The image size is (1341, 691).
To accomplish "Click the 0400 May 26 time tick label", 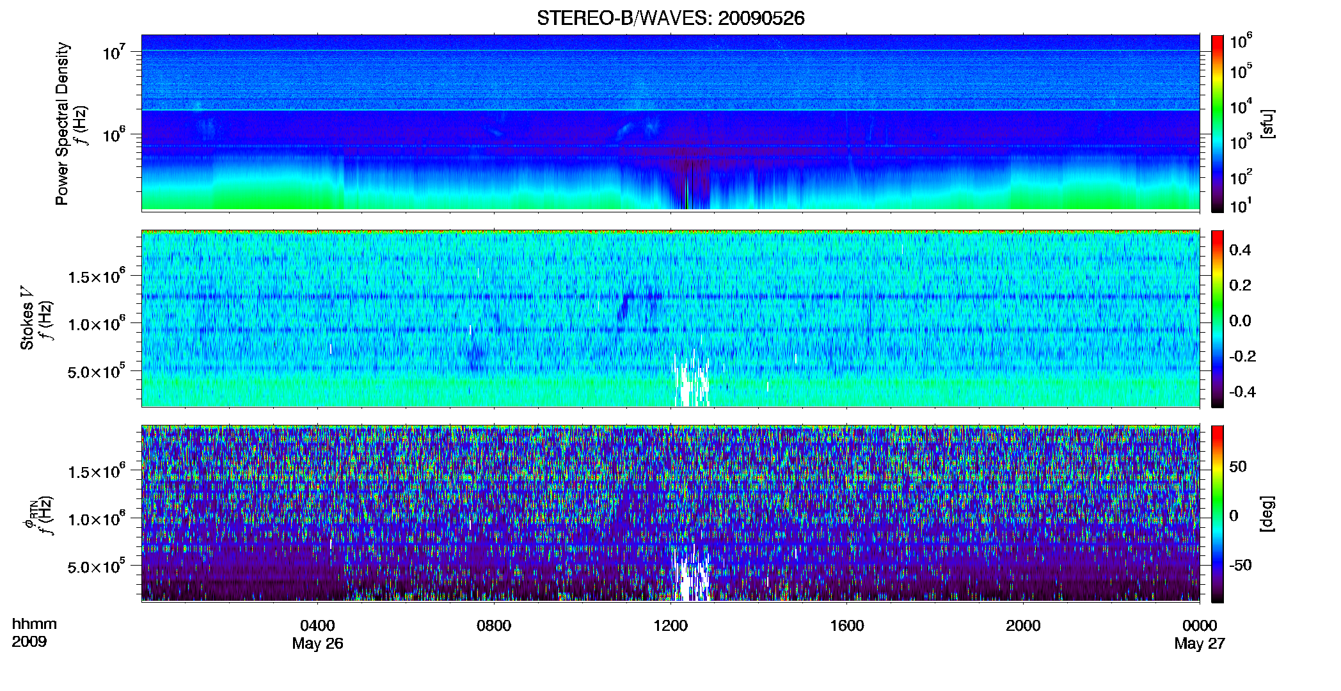I will tap(317, 634).
